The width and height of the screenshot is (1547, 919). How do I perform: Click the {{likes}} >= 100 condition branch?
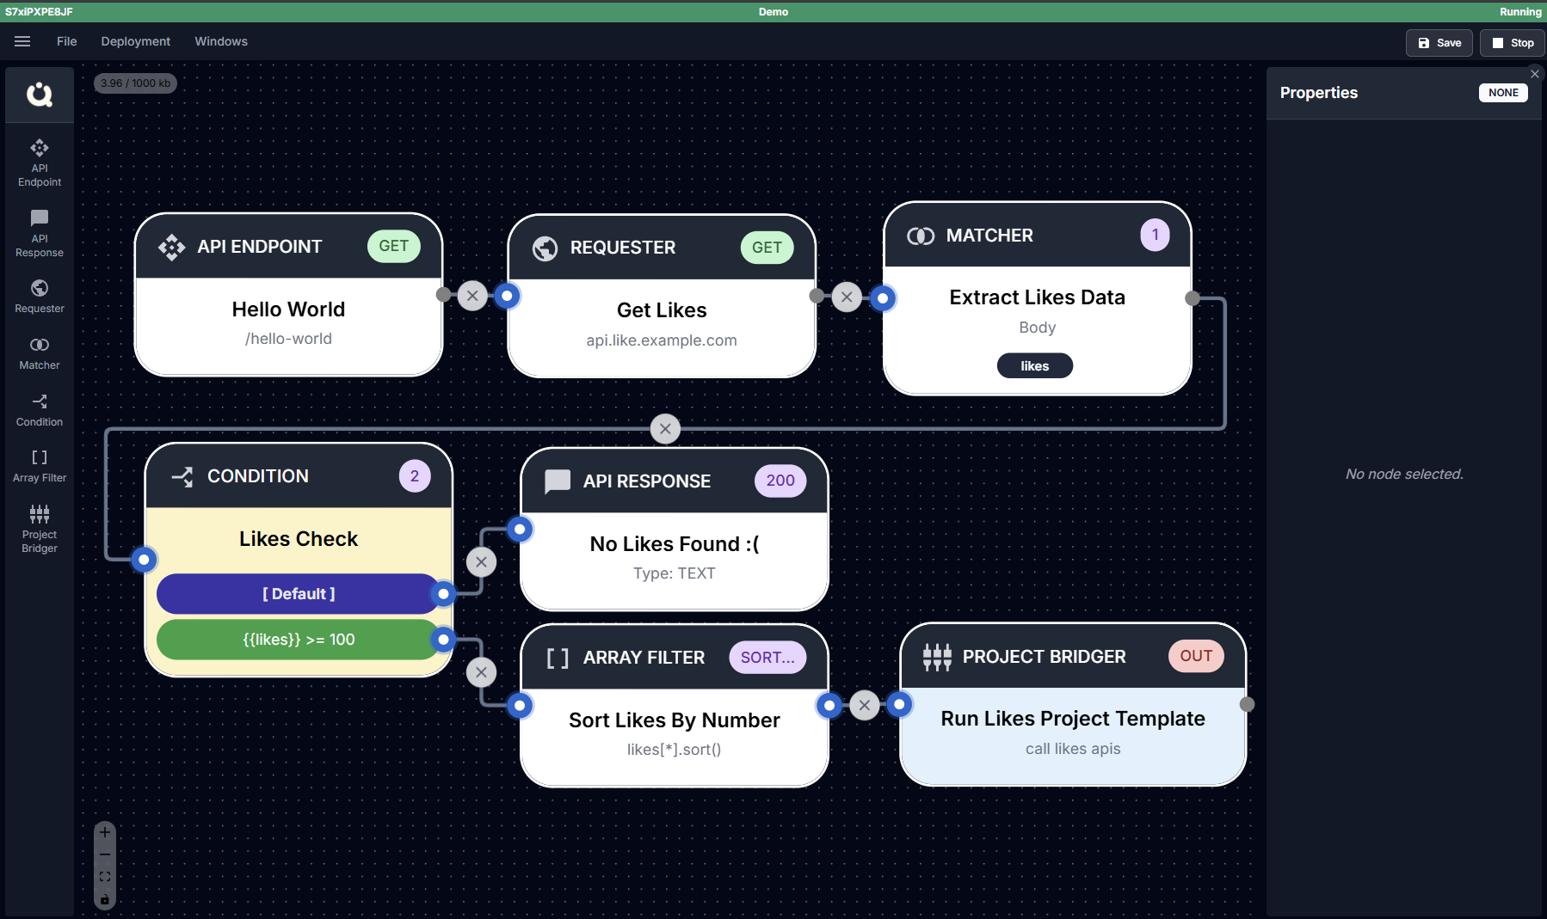(x=299, y=640)
